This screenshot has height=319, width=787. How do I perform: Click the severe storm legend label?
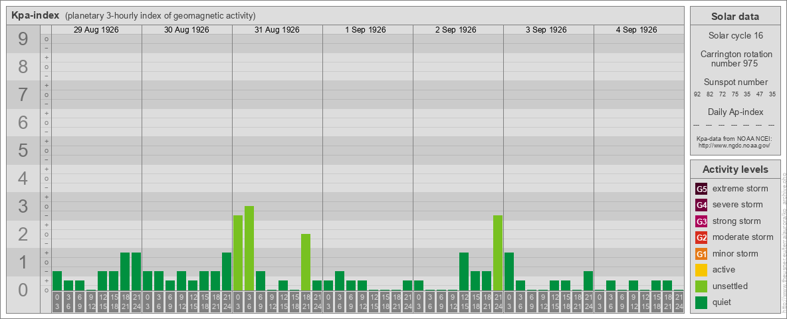(x=738, y=205)
